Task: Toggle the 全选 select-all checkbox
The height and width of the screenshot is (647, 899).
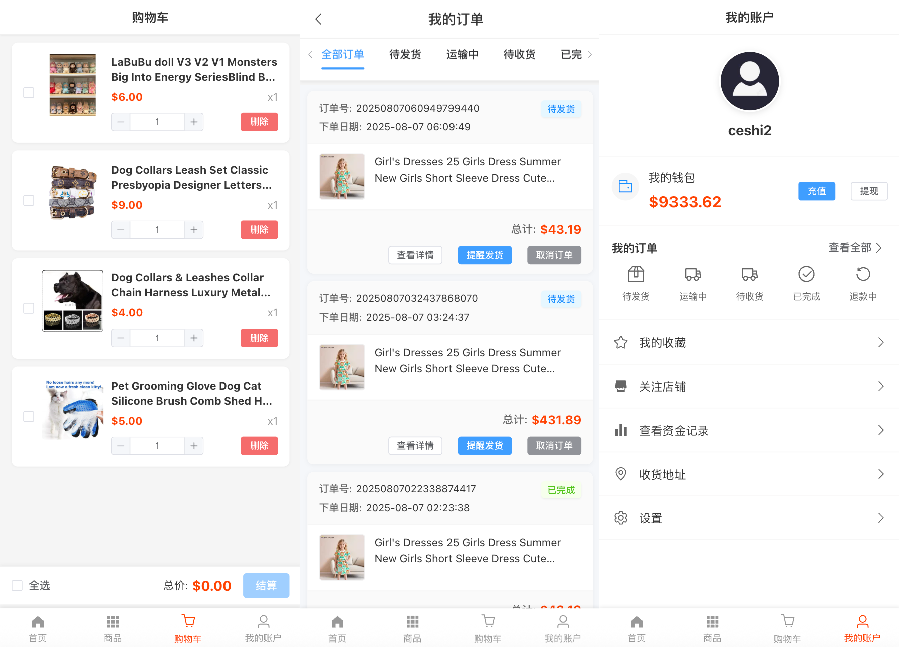Action: pyautogui.click(x=17, y=585)
